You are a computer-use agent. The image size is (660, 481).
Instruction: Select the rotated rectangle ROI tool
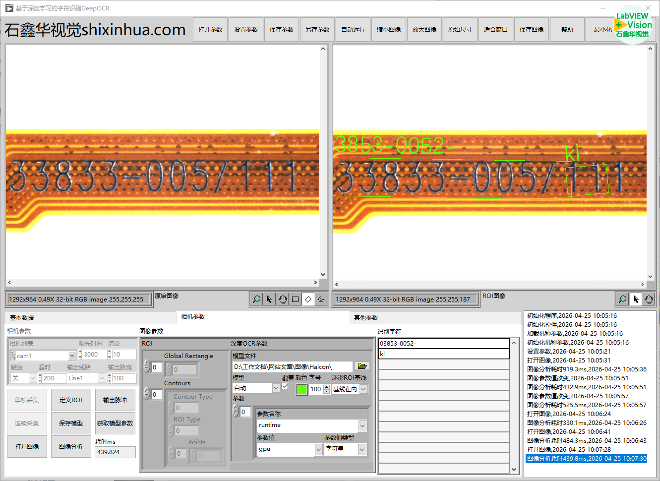[x=308, y=299]
